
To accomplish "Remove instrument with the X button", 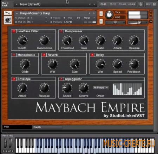I will coord(151,11).
